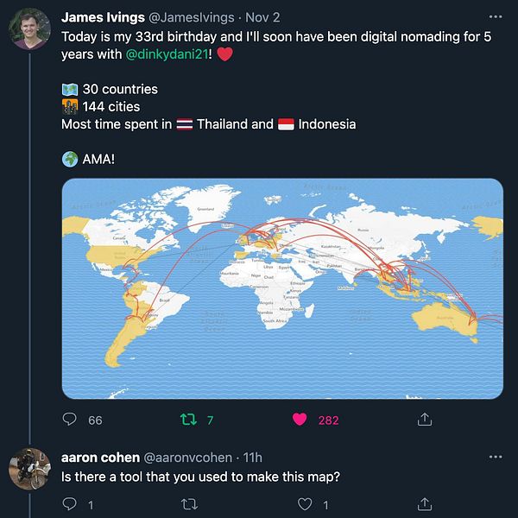Share aaron cohen's reply
518x518 pixels.
[x=424, y=503]
